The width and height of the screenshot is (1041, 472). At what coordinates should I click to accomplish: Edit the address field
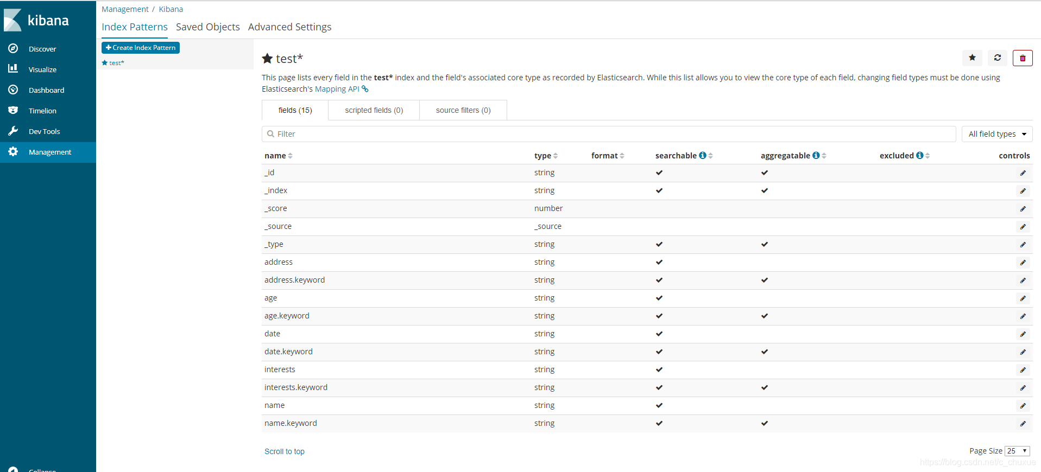[x=1023, y=263]
